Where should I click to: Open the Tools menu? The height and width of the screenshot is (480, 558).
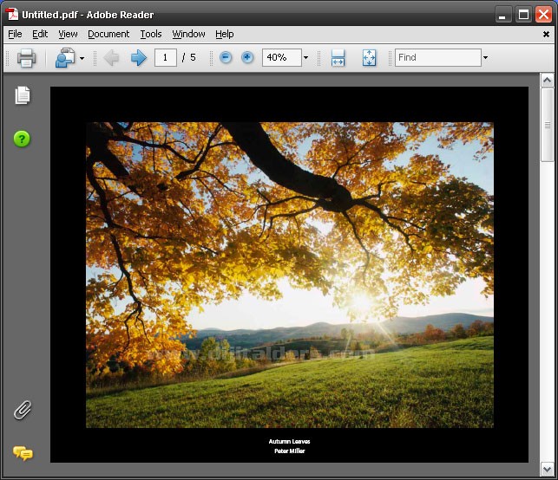pyautogui.click(x=151, y=34)
